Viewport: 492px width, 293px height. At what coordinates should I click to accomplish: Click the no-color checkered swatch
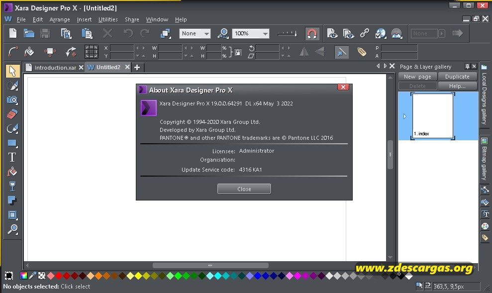(42, 276)
